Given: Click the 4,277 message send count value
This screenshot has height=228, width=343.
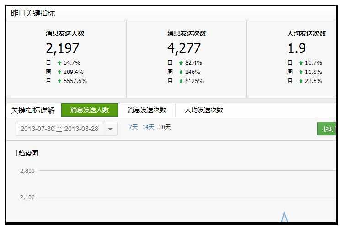Looking at the screenshot, I should [184, 48].
